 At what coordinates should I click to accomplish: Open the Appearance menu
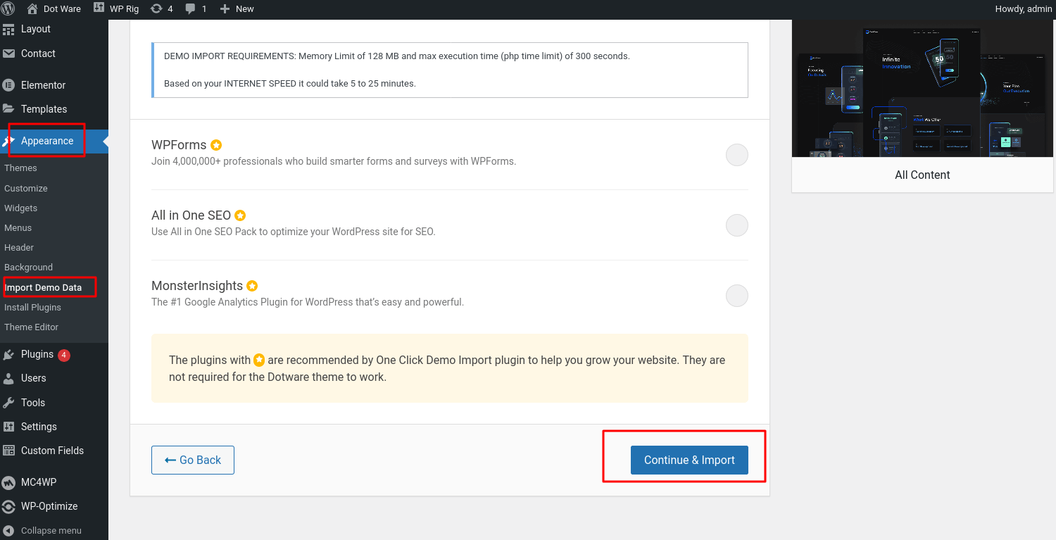pos(54,141)
